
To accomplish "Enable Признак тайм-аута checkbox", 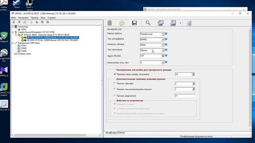I will [x=115, y=83].
